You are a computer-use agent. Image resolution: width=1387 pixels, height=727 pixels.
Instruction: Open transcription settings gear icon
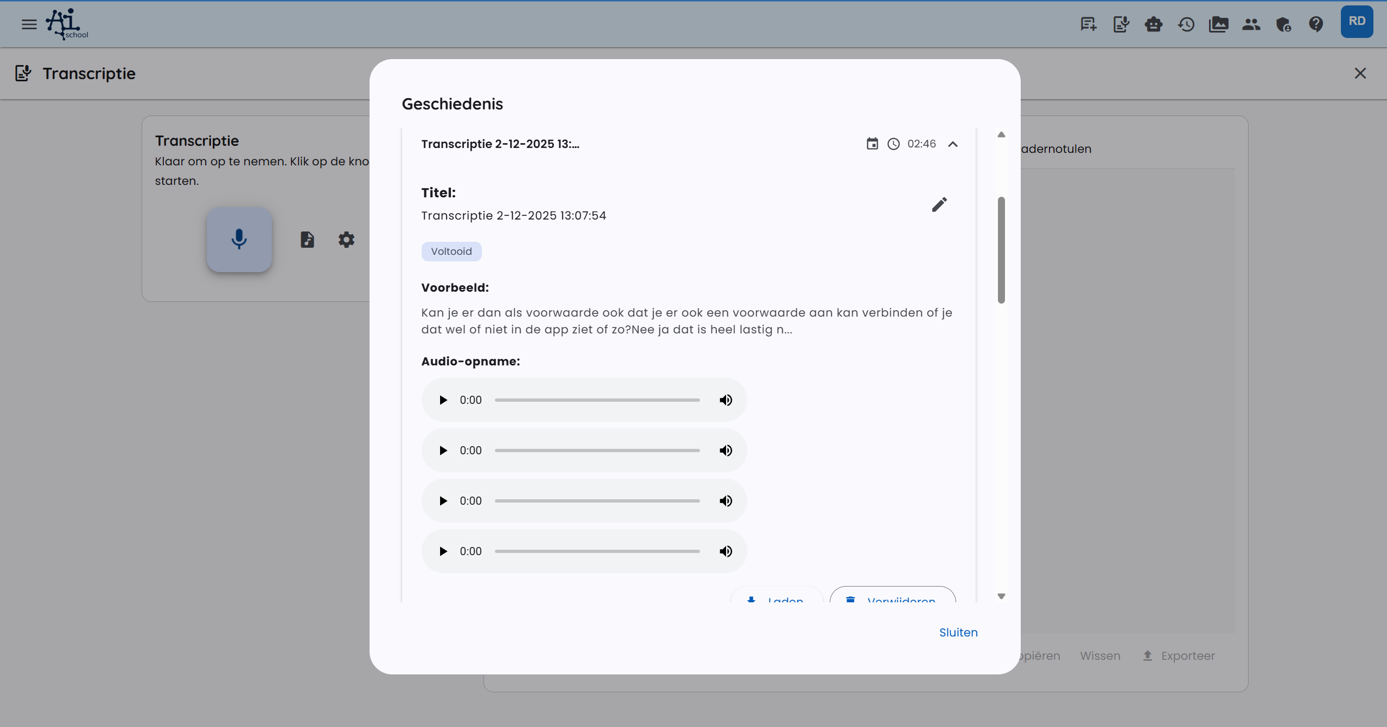coord(346,239)
